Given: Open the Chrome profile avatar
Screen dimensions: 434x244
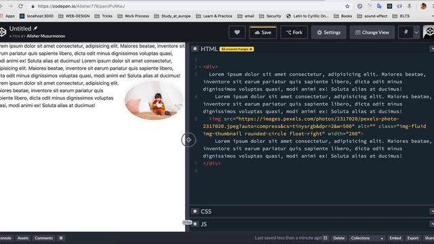Looking at the screenshot, I should point(423,6).
